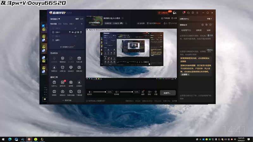Open the 弹幕点歌 song request tool
Image resolution: width=253 pixels, height=142 pixels.
(79, 68)
